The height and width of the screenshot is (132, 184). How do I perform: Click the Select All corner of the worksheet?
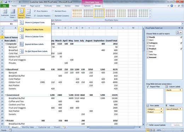pos(2,28)
